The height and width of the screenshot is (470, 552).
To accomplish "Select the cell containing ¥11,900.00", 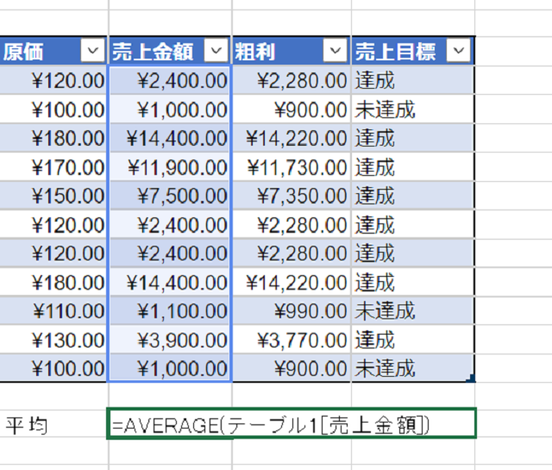I will 170,167.
